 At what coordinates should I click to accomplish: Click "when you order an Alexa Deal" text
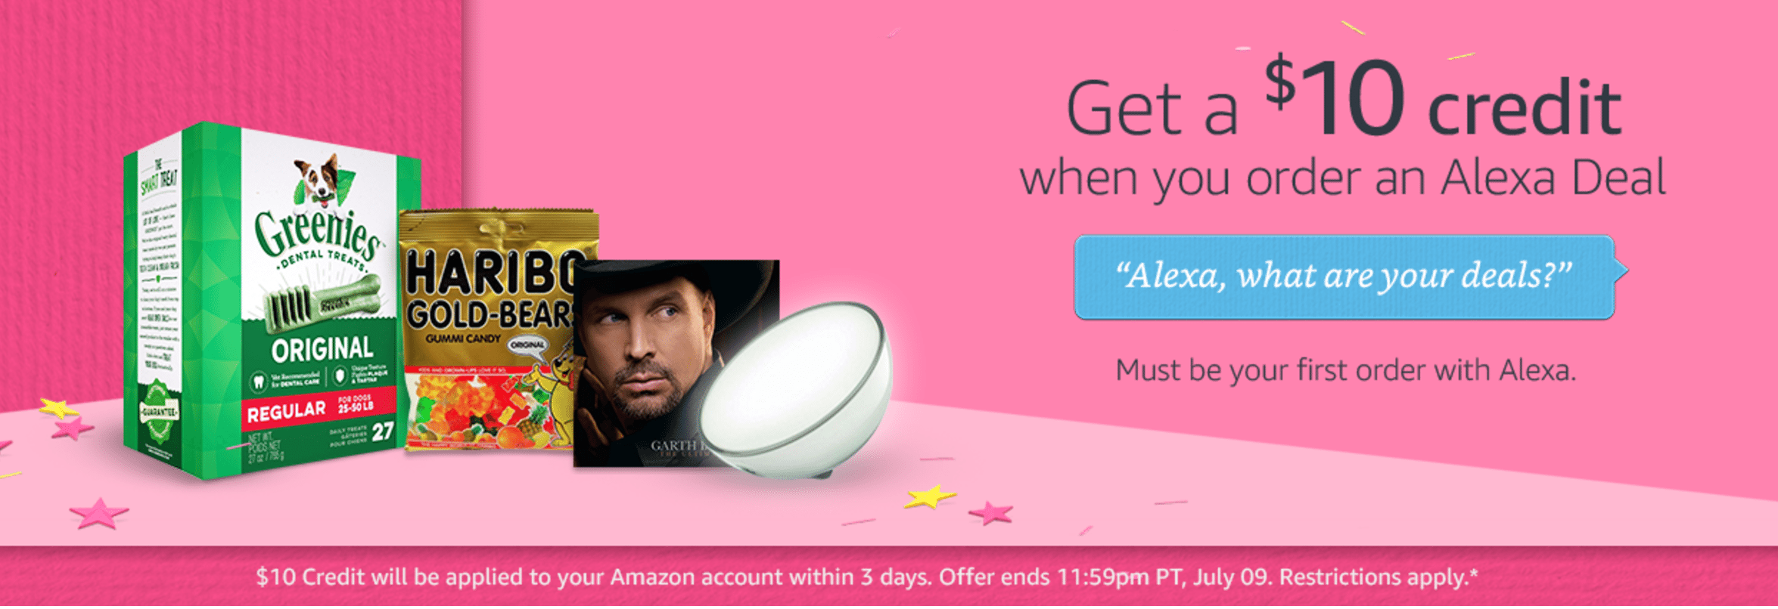pos(1342,179)
